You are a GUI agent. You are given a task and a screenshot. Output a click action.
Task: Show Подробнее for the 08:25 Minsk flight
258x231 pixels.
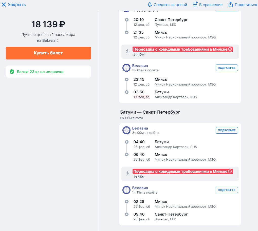pos(227,190)
